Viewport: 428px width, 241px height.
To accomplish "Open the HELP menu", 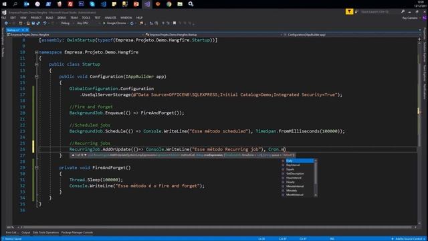I will coord(139,17).
